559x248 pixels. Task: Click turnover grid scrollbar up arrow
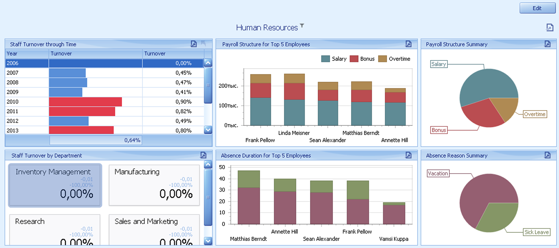pos(208,63)
